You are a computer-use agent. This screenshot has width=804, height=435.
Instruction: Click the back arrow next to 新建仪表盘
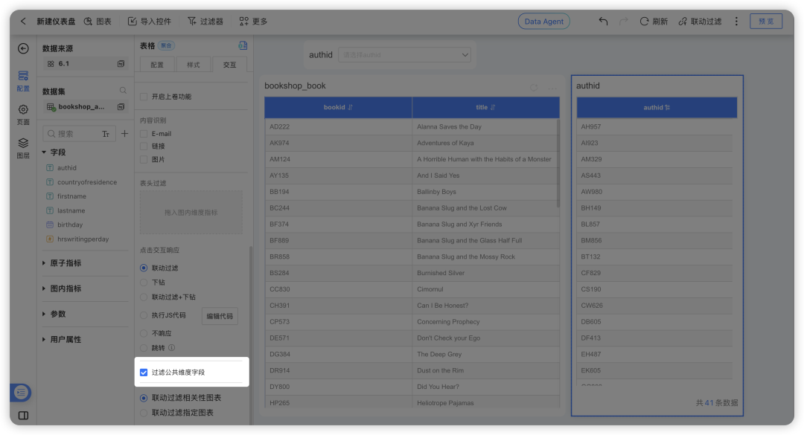(23, 21)
